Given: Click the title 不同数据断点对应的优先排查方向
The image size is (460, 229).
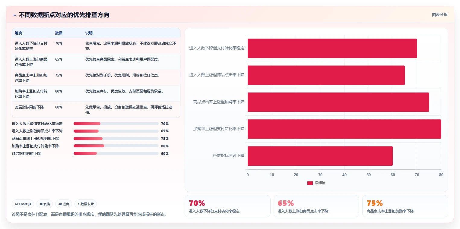Looking at the screenshot, I should pos(64,15).
